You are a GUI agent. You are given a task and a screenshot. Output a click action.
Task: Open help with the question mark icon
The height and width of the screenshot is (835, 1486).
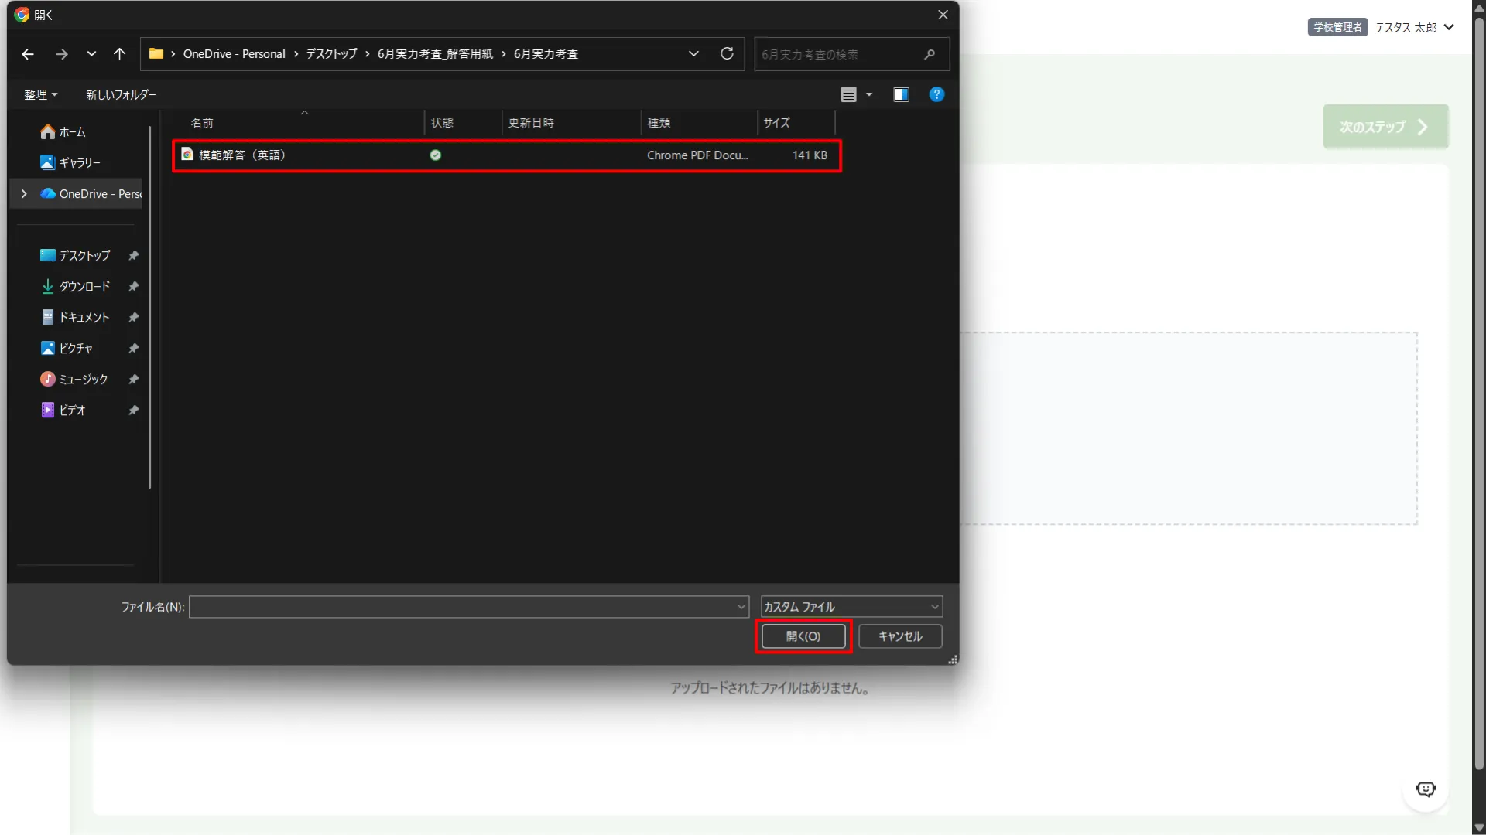pos(936,94)
